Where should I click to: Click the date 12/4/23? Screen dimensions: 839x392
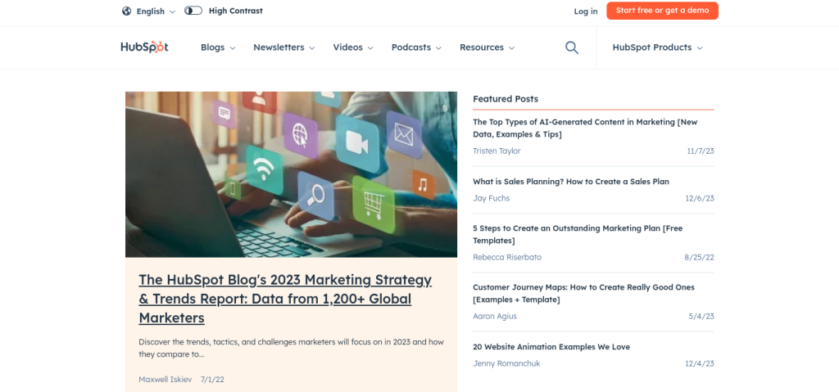click(x=700, y=363)
